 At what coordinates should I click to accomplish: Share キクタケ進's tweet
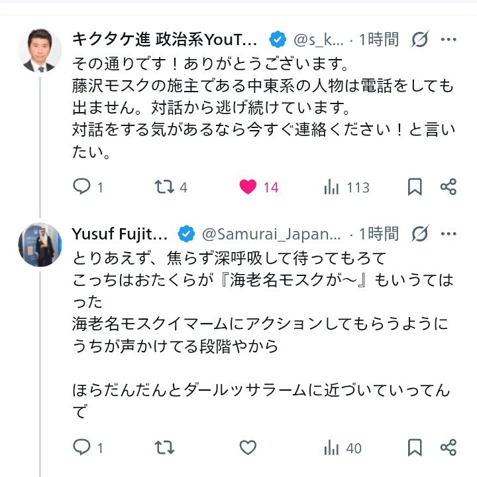[449, 187]
